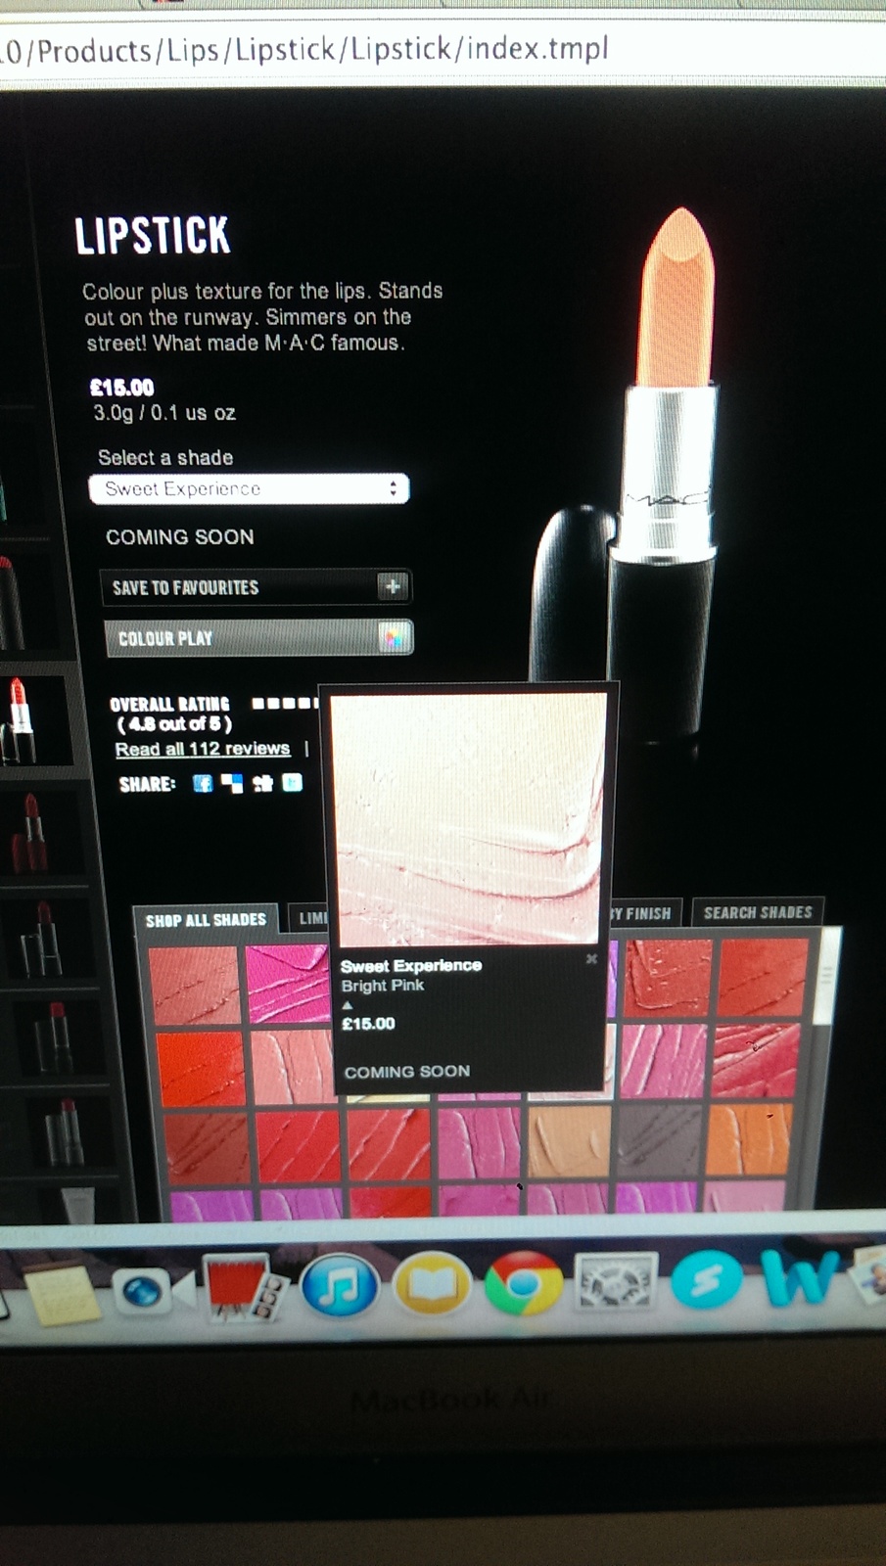The height and width of the screenshot is (1566, 886).
Task: Click the '3.0g / 0.1 us oz' text
Action: pos(164,413)
